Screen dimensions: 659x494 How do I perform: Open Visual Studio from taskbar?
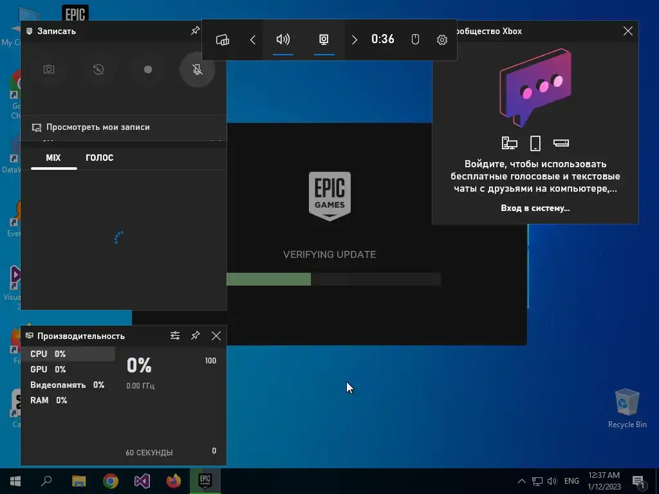tap(142, 481)
